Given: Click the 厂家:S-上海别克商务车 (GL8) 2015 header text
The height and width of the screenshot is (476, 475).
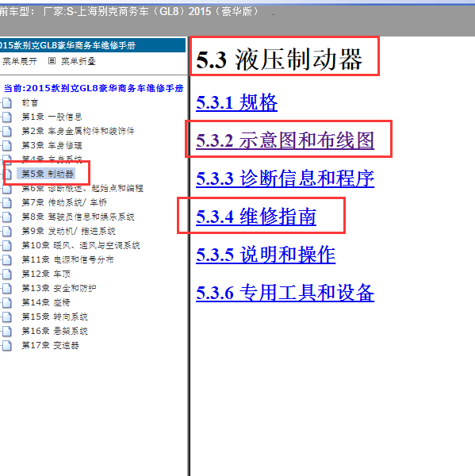Looking at the screenshot, I should tap(151, 12).
